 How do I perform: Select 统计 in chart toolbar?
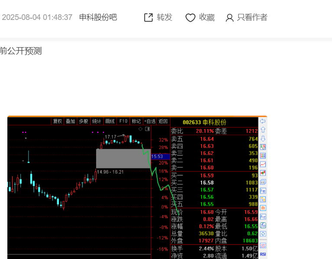pyautogui.click(x=97, y=121)
